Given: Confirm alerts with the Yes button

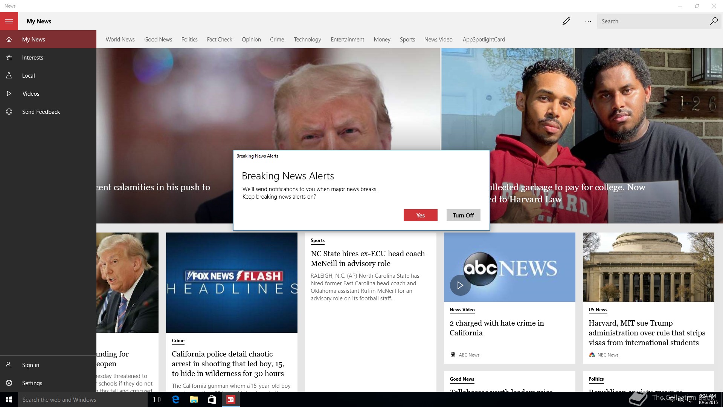Looking at the screenshot, I should click(421, 215).
